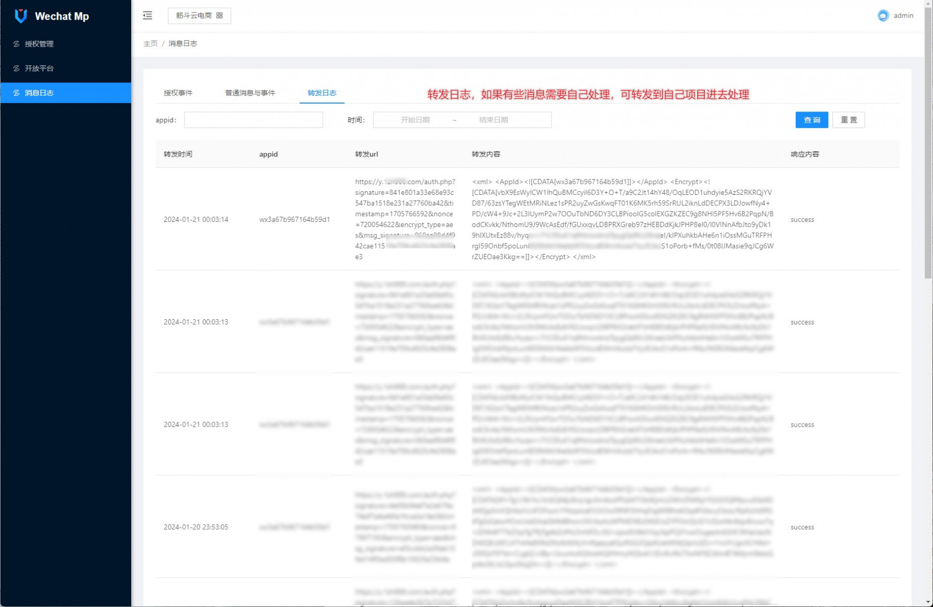The height and width of the screenshot is (607, 933).
Task: Click the 重置 reset button
Action: [849, 120]
